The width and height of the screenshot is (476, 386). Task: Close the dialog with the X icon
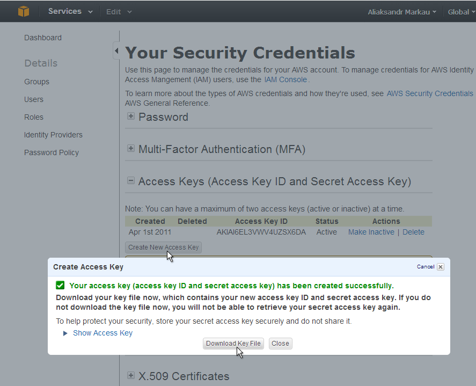point(441,267)
